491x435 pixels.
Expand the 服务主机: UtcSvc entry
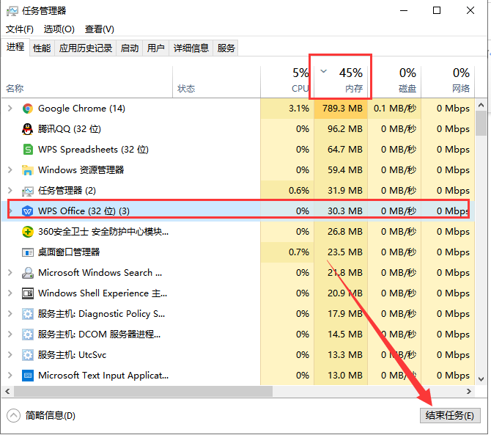[x=10, y=355]
